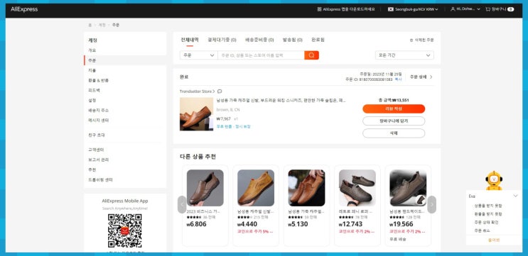This screenshot has height=256, width=528.
Task: Click the user profile icon
Action: tap(453, 9)
